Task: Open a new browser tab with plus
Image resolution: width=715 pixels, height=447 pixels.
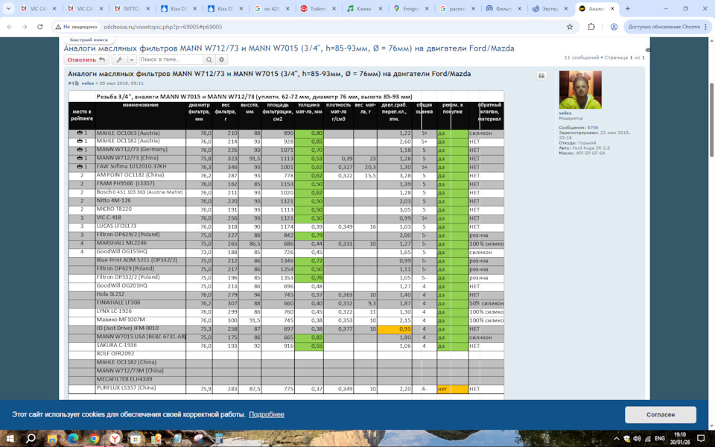Action: 627,9
